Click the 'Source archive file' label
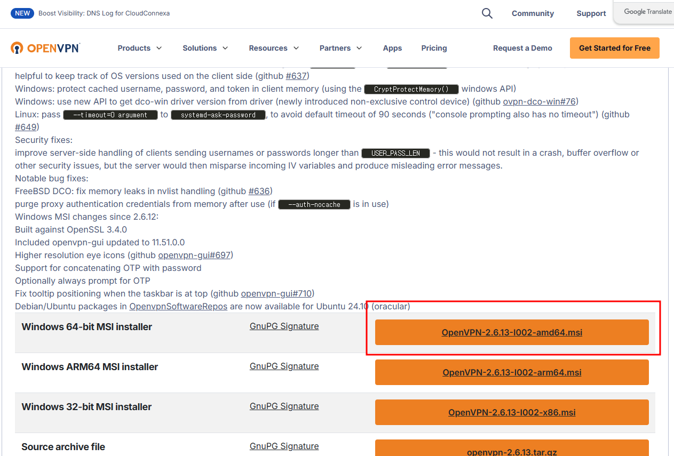674x456 pixels. click(63, 446)
